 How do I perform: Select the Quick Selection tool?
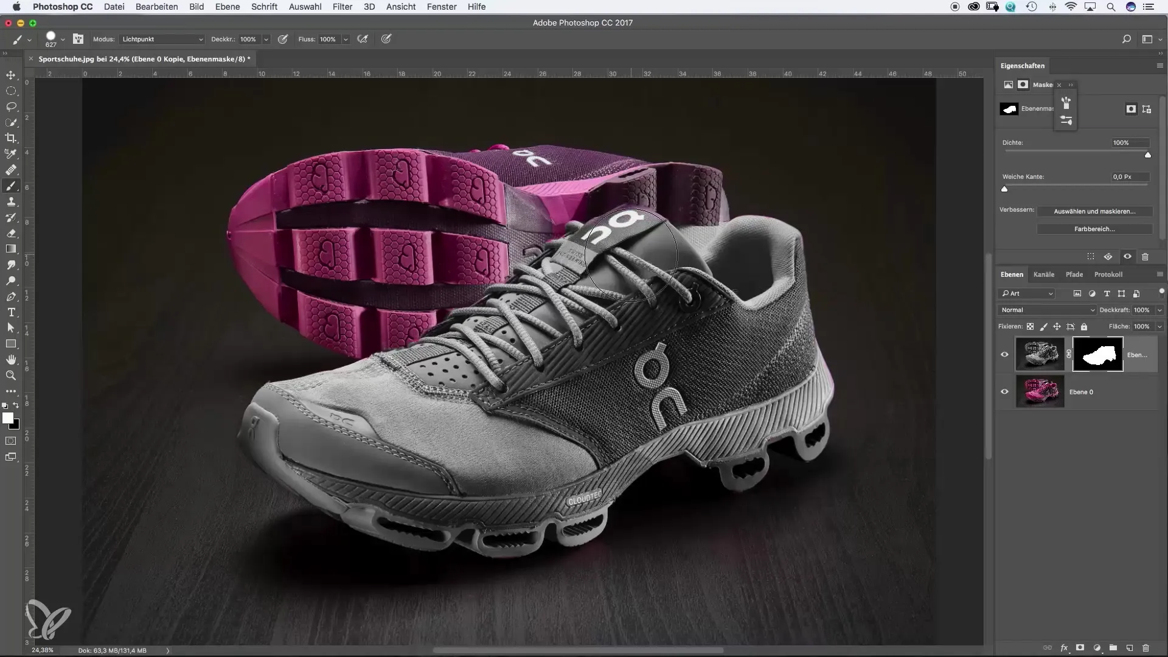coord(11,122)
